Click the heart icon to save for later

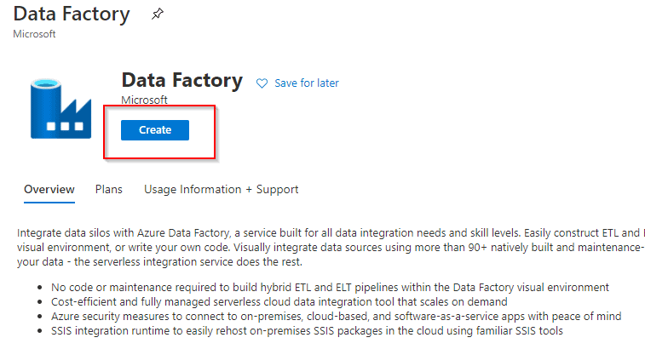click(262, 83)
